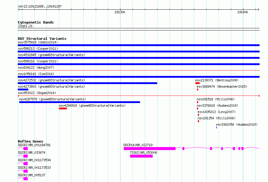Image resolution: width=268 pixels, height=182 pixels.
Task: Click the red nsv4284918 variant bar
Action: click(x=63, y=108)
